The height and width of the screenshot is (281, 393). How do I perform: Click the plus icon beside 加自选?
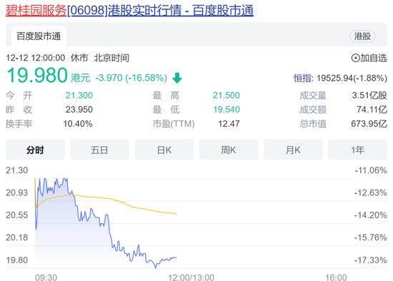tap(355, 58)
